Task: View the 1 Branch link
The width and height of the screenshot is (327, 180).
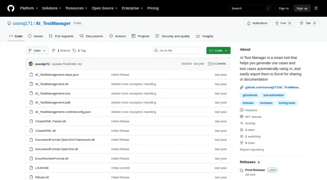Action: tap(61, 51)
